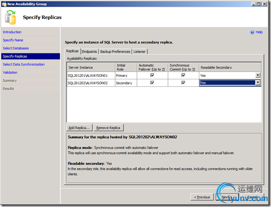The width and height of the screenshot is (271, 207).
Task: Click the Initial Role column header
Action: pos(126,67)
